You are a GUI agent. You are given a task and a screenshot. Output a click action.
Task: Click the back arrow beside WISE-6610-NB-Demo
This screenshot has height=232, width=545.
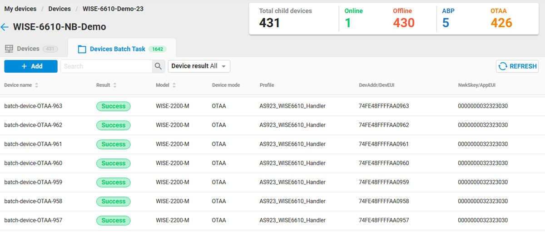(x=5, y=27)
